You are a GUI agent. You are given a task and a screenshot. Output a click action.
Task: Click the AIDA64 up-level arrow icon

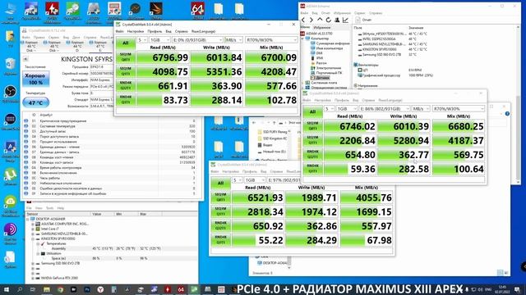click(x=320, y=20)
